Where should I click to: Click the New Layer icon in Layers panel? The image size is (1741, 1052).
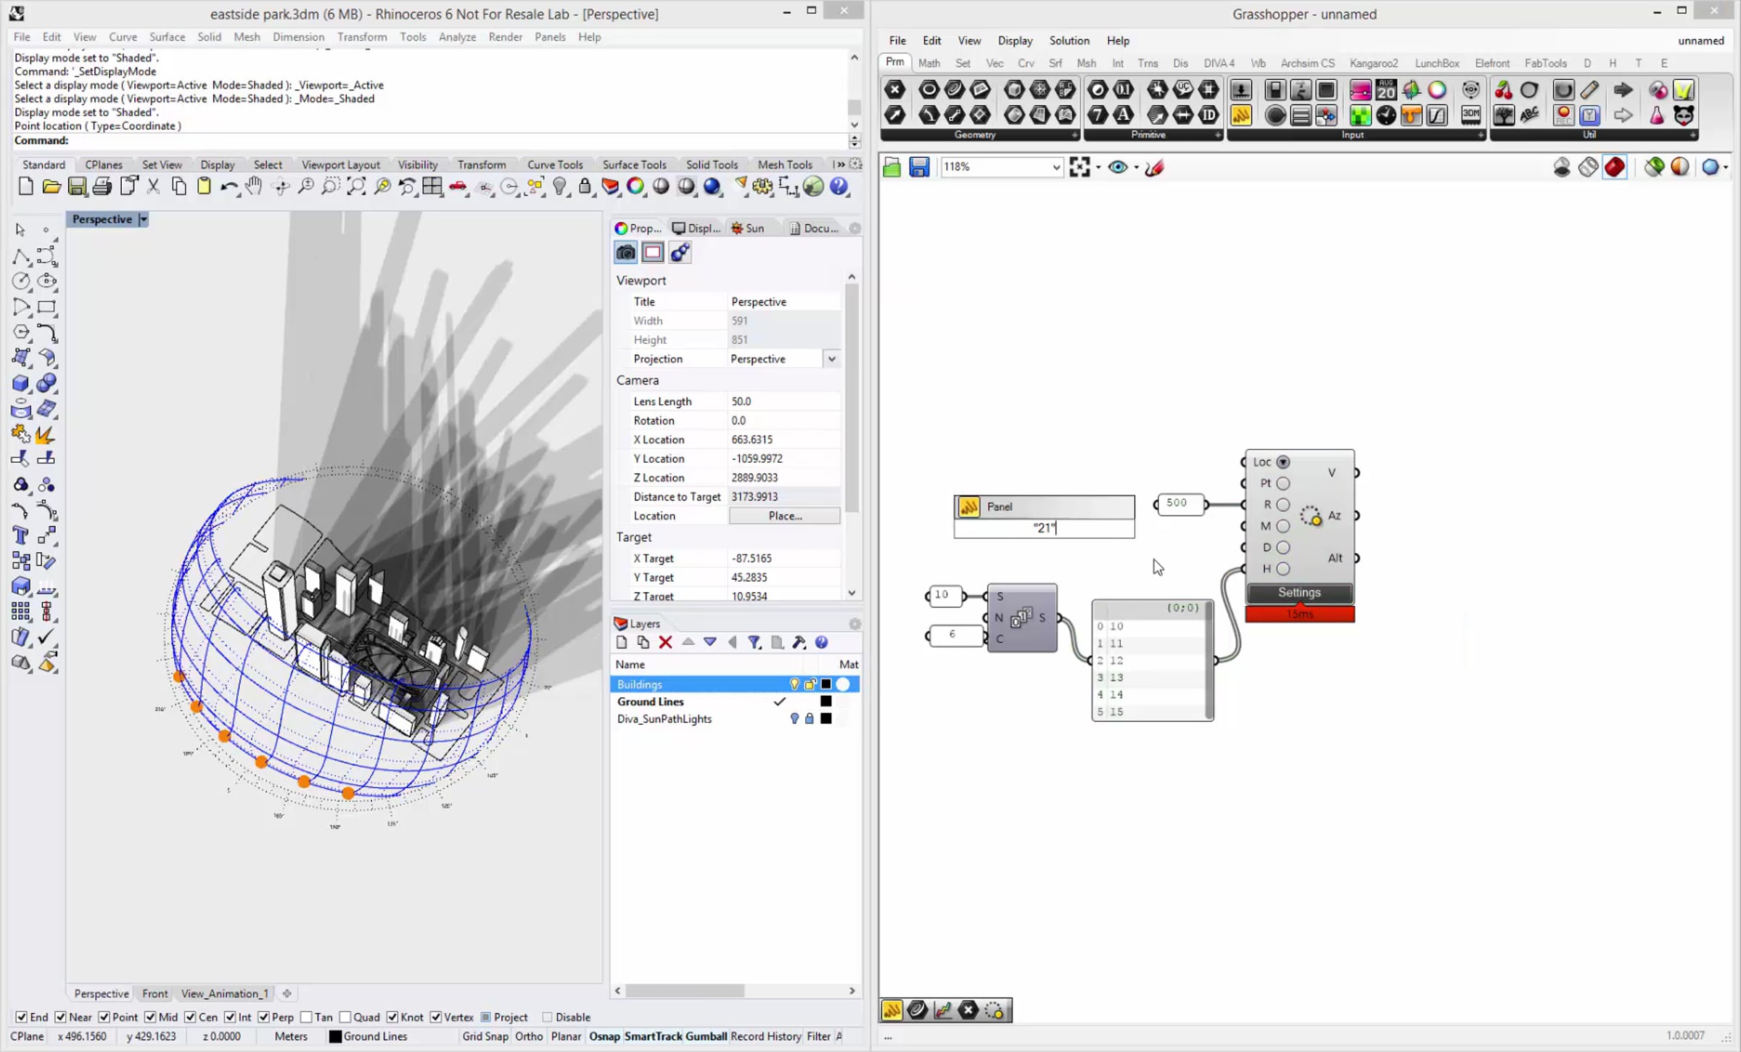(622, 642)
